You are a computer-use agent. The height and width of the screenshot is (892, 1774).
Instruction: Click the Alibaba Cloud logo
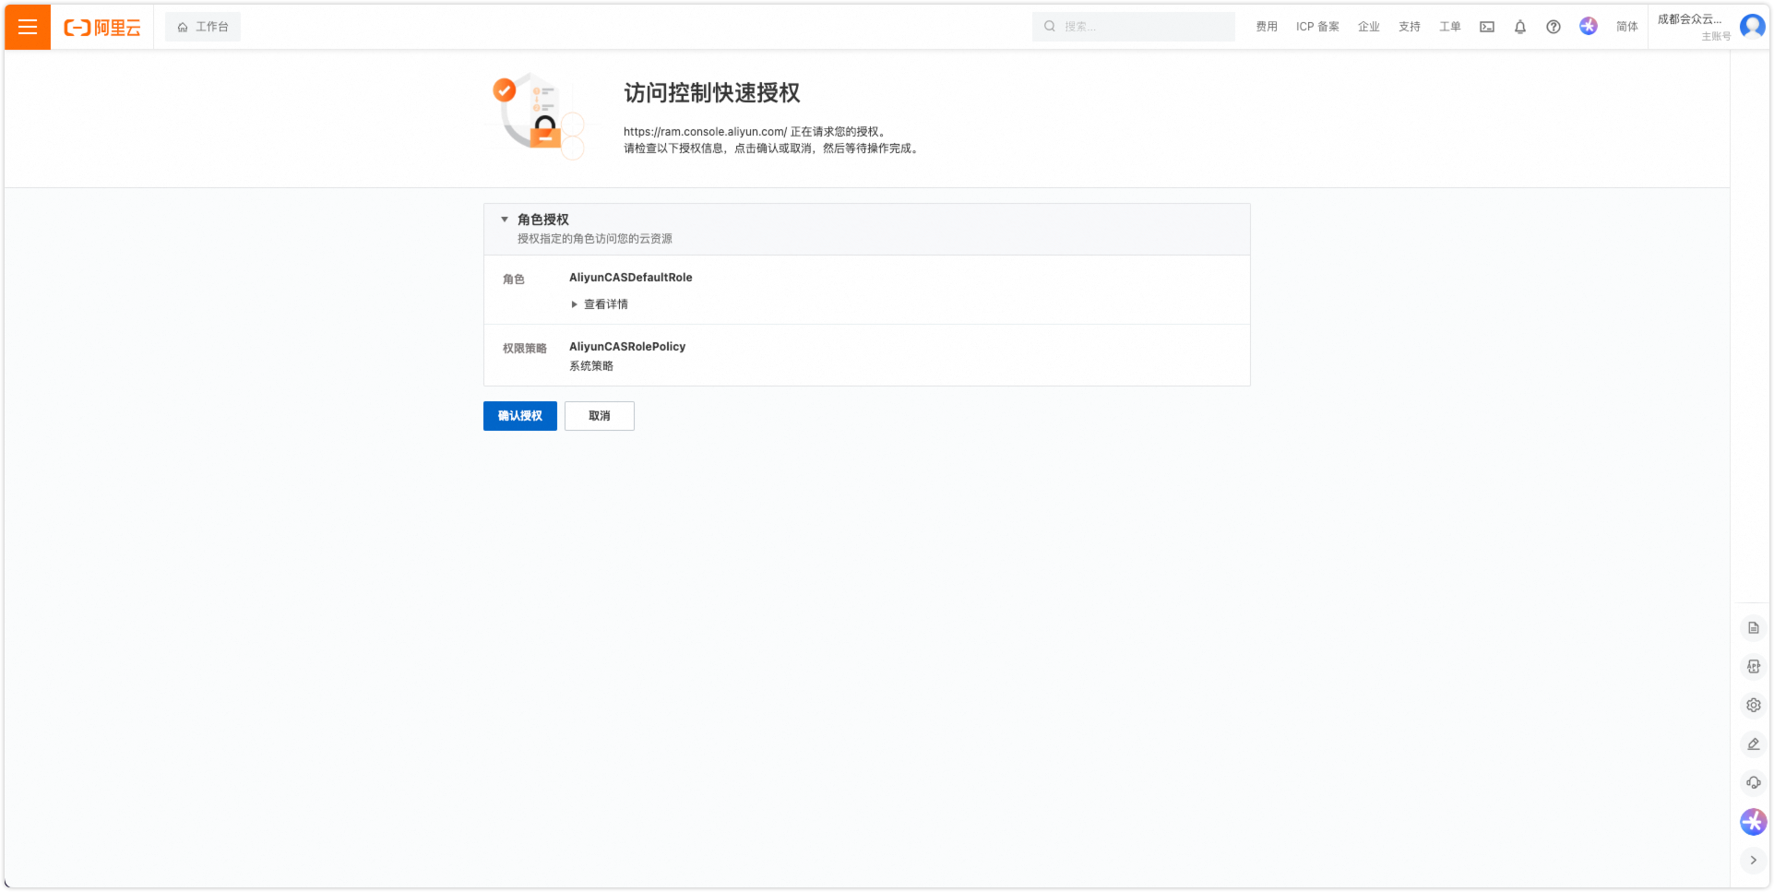(102, 28)
